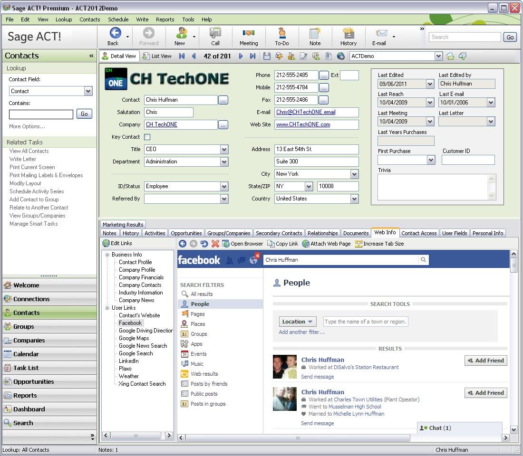Click the Save disk icon

click(x=267, y=56)
